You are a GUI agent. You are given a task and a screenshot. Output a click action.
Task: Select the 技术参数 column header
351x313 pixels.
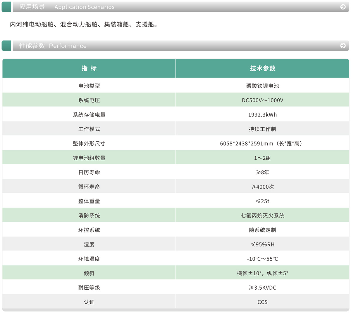pos(262,68)
